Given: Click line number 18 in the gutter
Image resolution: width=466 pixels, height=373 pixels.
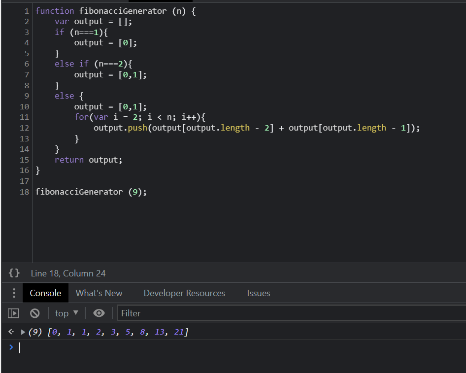Looking at the screenshot, I should pyautogui.click(x=24, y=192).
